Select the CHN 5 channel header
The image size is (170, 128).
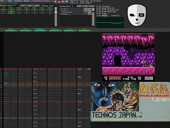[x=69, y=29]
